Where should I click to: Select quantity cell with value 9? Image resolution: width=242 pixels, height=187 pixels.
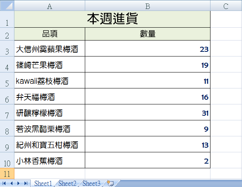(x=147, y=128)
